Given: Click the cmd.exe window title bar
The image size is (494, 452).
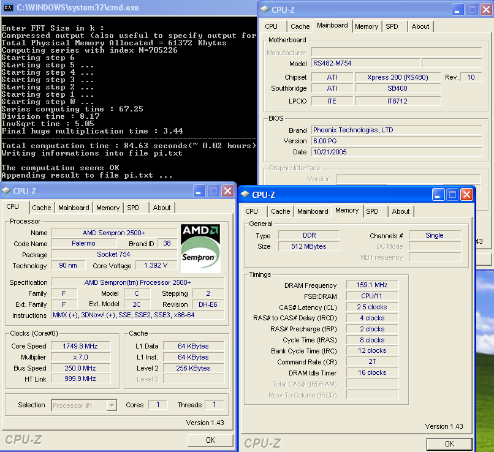Looking at the screenshot, I should point(129,7).
